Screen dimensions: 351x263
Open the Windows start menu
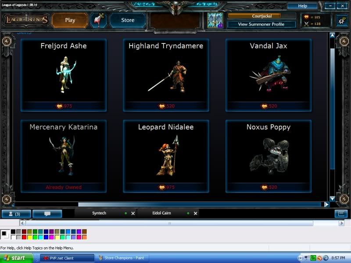tap(17, 258)
